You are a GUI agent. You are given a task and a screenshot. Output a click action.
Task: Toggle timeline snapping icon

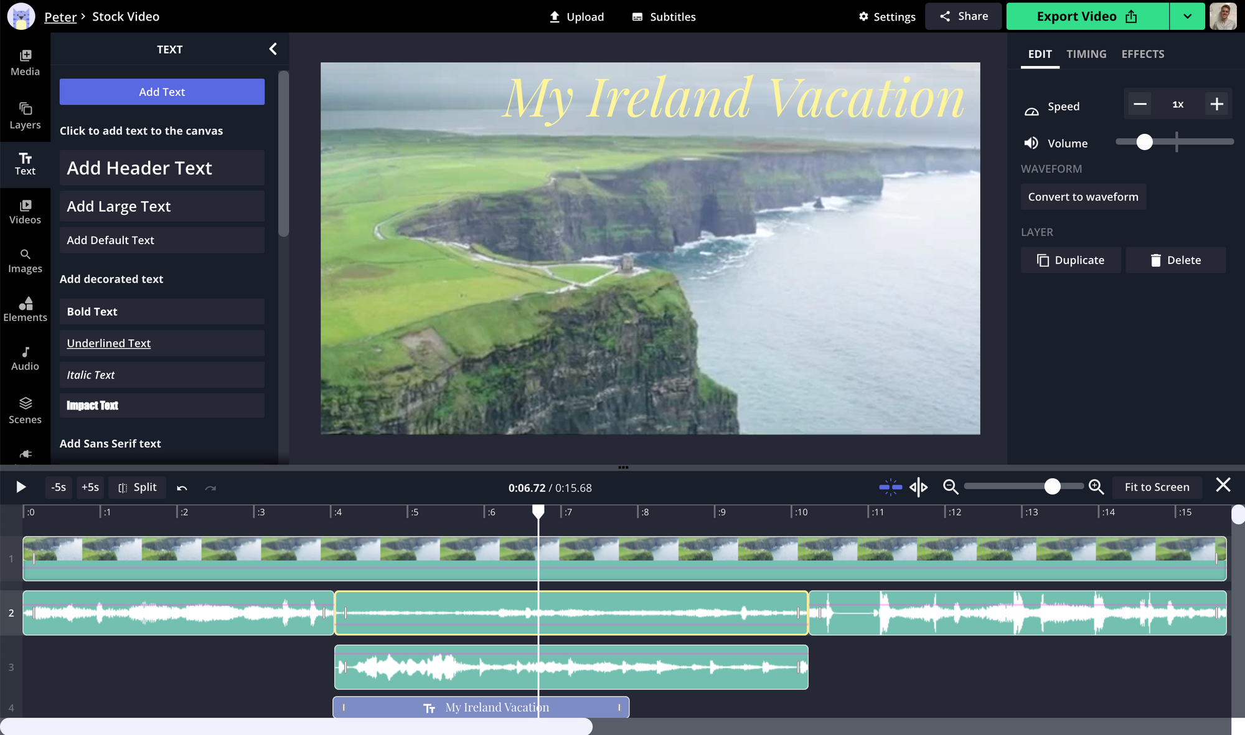tap(890, 487)
